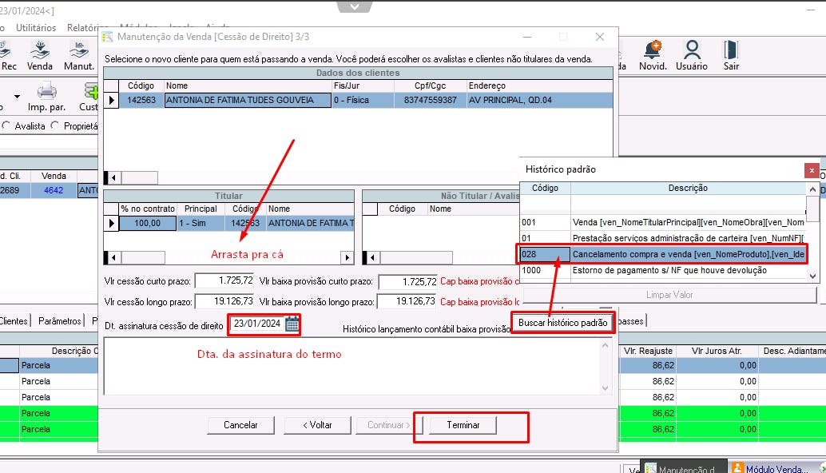Image resolution: width=826 pixels, height=473 pixels.
Task: Expand the collapse chevron at top center
Action: coord(355,7)
